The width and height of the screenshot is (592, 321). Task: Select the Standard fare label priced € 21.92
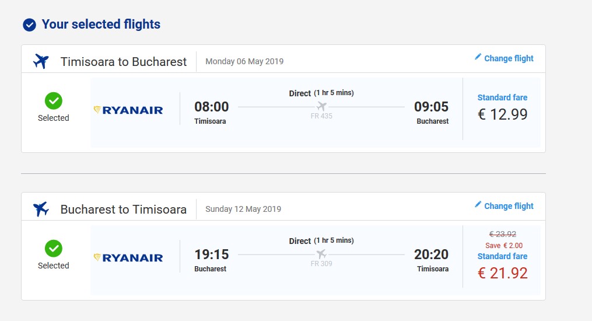click(502, 256)
